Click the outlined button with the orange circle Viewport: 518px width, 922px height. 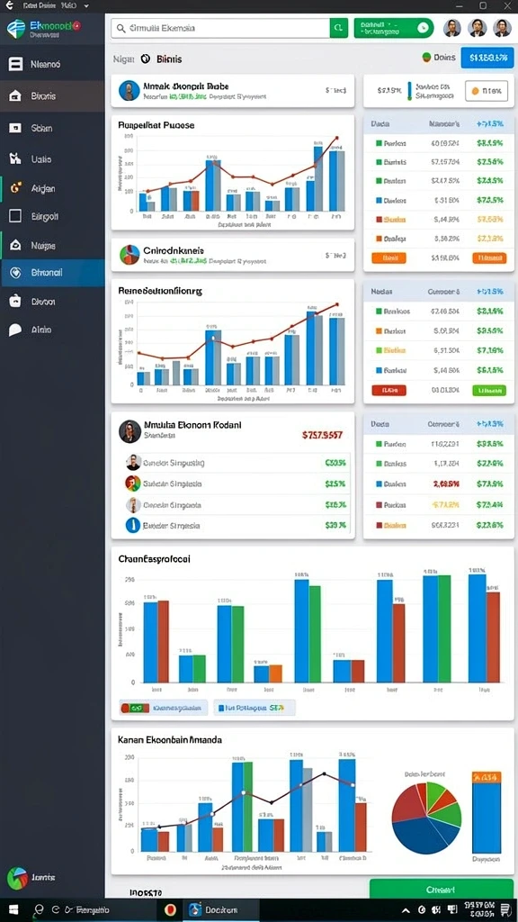[x=487, y=91]
